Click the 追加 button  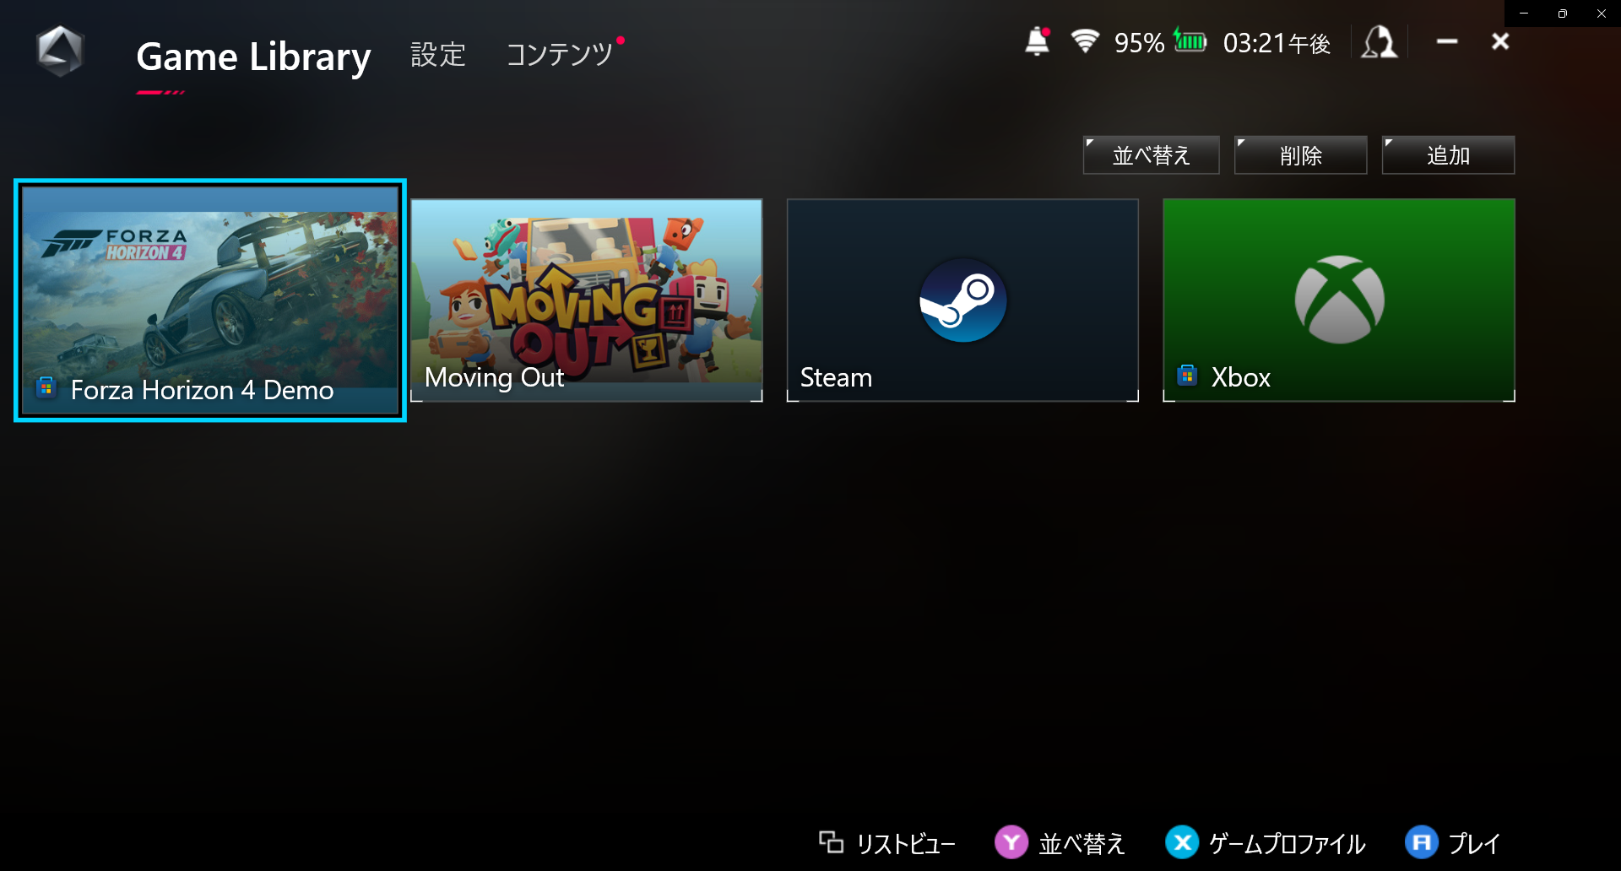click(1449, 155)
